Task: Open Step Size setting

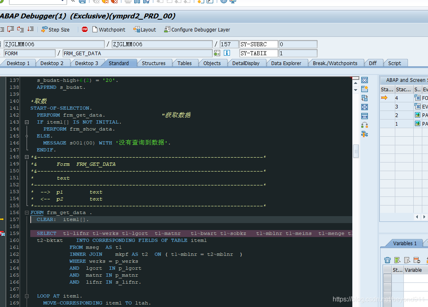Action: 55,29
